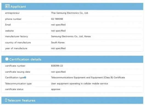This screenshot has width=145, height=105.
Task: Click the certificate status value approve
Action: tap(55, 89)
